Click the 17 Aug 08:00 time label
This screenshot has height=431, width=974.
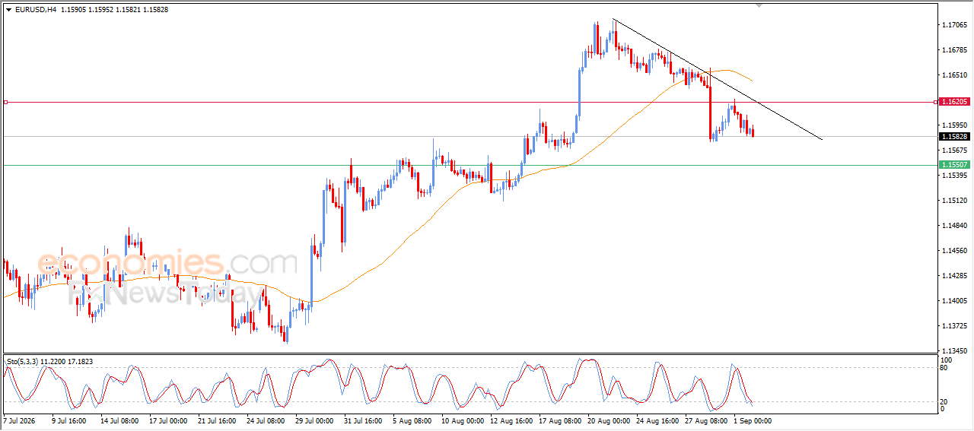pos(559,420)
